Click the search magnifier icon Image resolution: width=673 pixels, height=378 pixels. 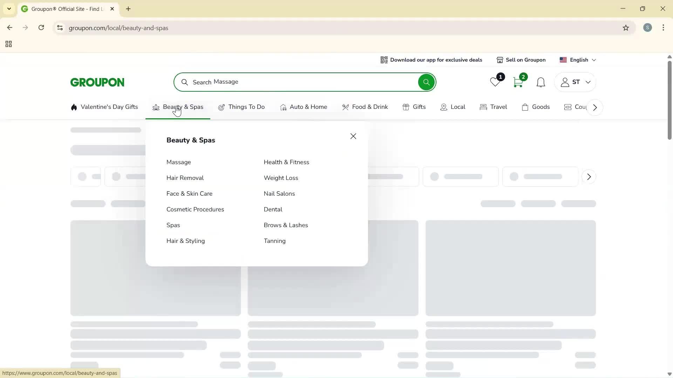point(426,82)
